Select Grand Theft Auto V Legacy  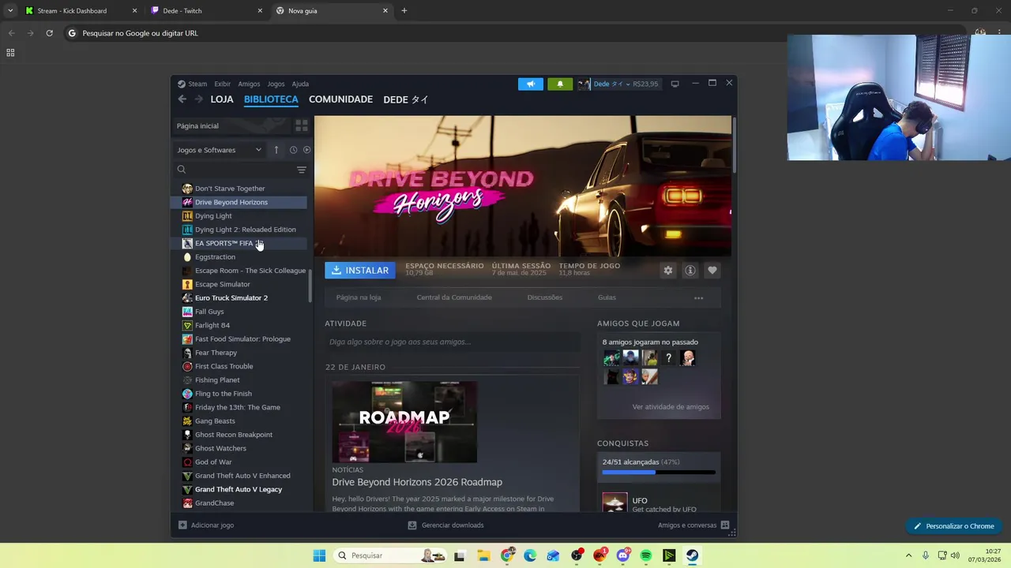point(239,490)
